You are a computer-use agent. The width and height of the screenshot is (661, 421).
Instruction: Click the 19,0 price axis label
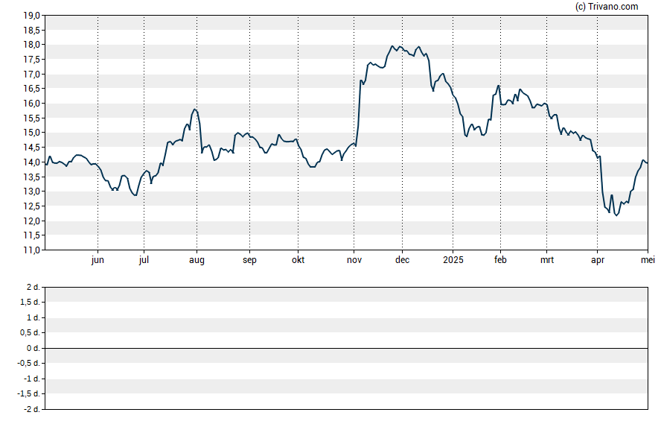click(x=31, y=16)
